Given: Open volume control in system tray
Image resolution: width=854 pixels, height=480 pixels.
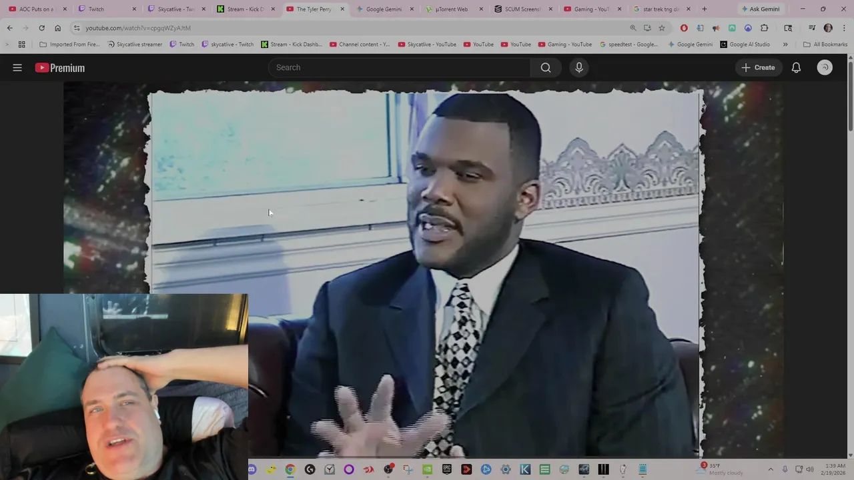Looking at the screenshot, I should point(811,469).
